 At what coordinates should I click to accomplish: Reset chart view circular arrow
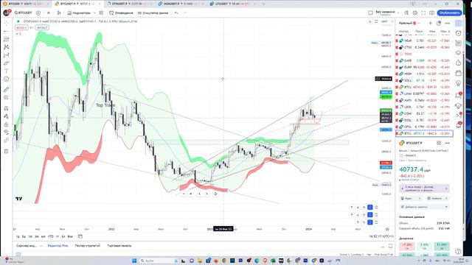pyautogui.click(x=215, y=194)
